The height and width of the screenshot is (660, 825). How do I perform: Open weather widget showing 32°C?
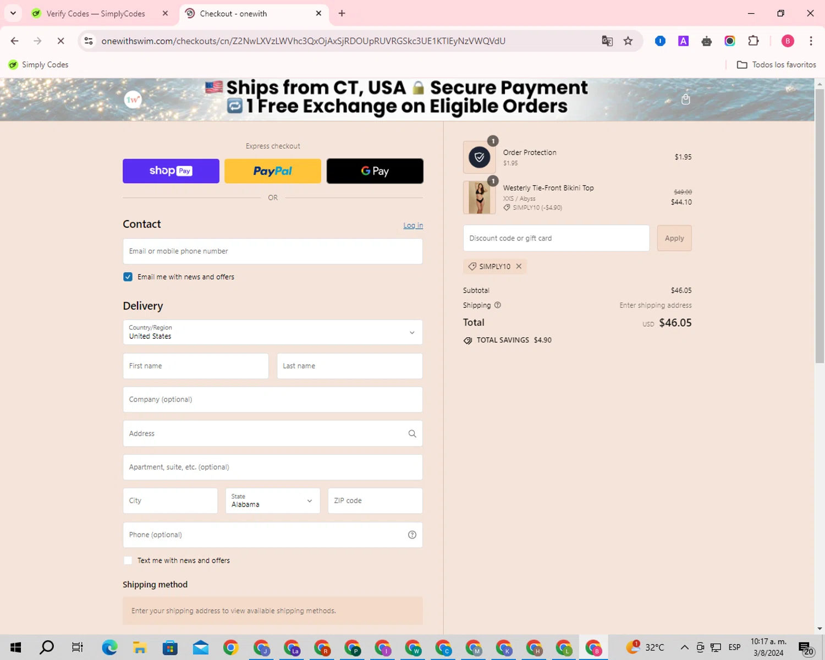click(x=646, y=647)
